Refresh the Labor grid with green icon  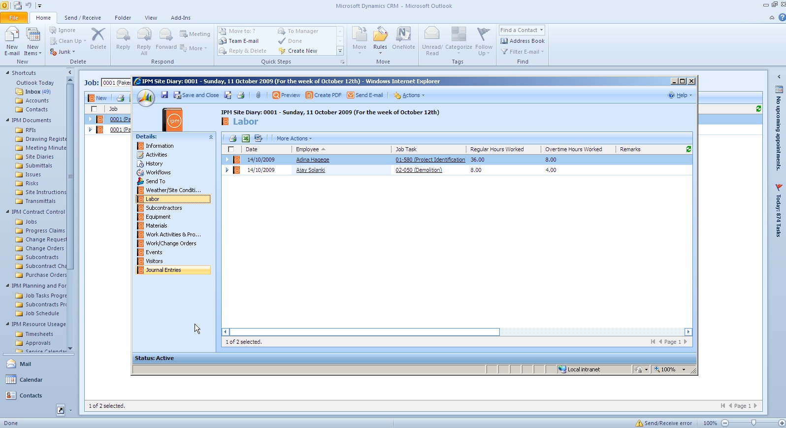coord(688,149)
